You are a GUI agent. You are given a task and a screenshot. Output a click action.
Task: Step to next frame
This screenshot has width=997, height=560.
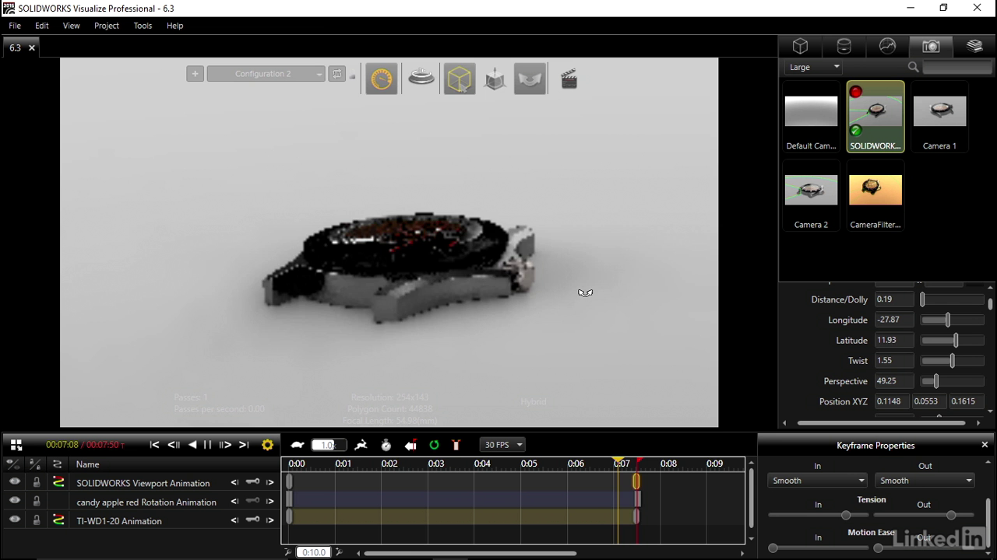[x=225, y=445]
